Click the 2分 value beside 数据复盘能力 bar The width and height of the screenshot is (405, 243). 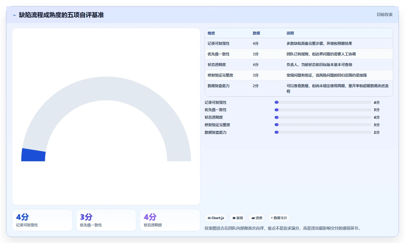click(x=377, y=133)
